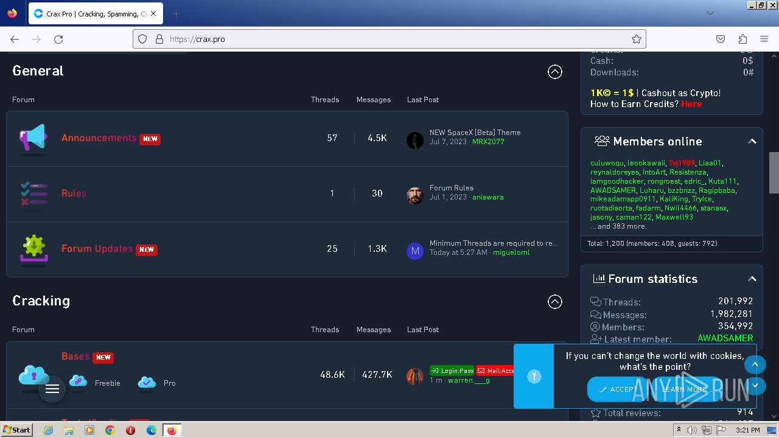Open the hamburger menu floating button
The width and height of the screenshot is (779, 438).
[x=52, y=389]
